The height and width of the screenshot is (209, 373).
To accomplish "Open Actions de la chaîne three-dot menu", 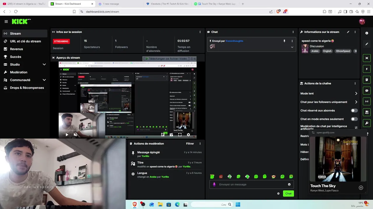I will (x=355, y=83).
